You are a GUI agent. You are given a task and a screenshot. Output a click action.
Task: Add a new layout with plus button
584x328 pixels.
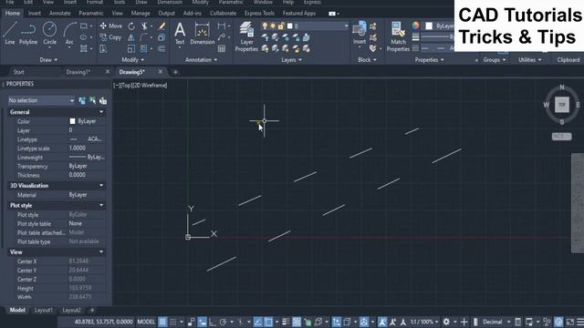click(92, 310)
